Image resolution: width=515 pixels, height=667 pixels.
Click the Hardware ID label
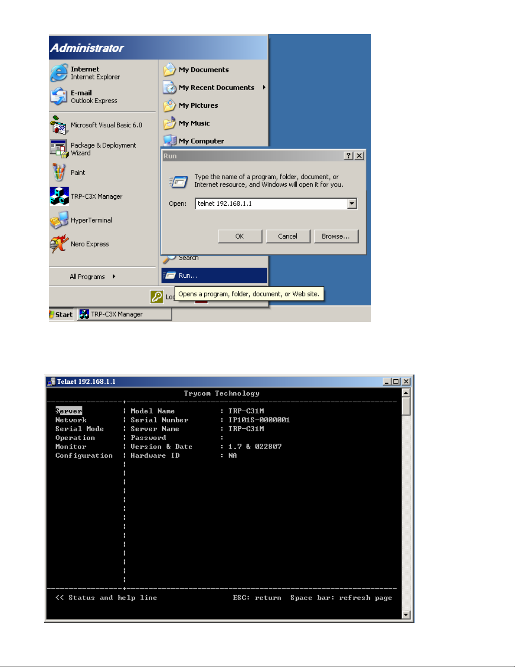(x=155, y=456)
